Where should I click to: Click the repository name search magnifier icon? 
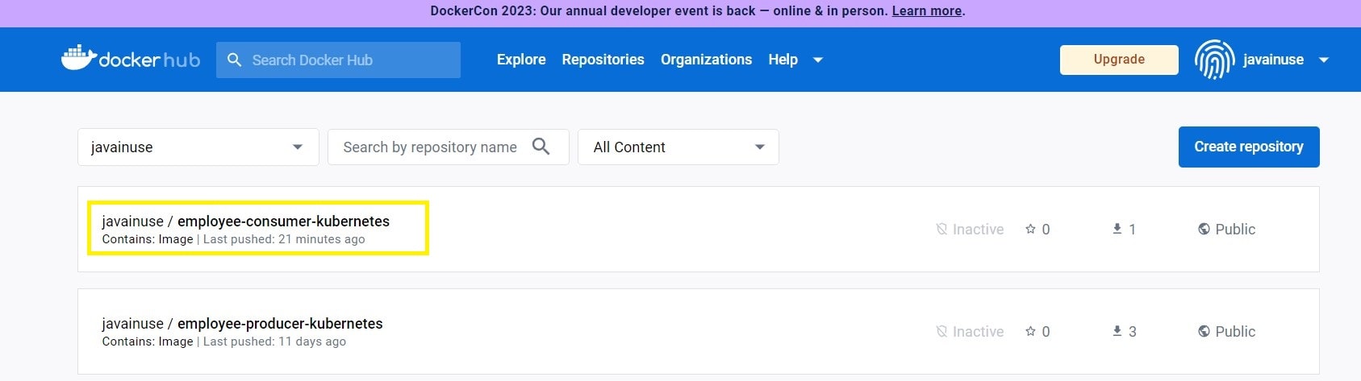coord(541,147)
